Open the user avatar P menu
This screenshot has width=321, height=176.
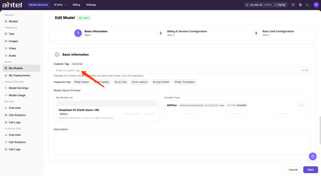coord(316,5)
